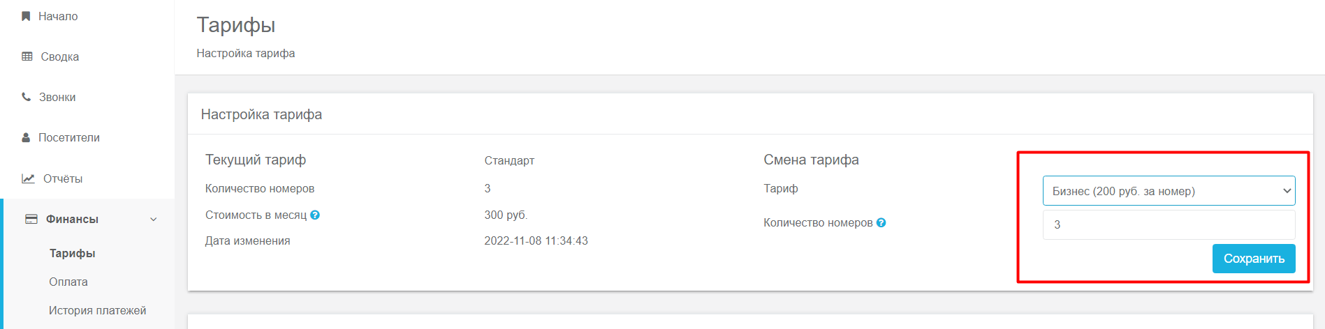Screen dimensions: 1325x329
Task: Collapse the Финансы menu chevron
Action: coord(154,220)
